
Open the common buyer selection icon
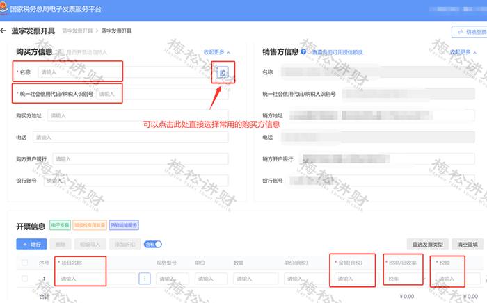[223, 73]
